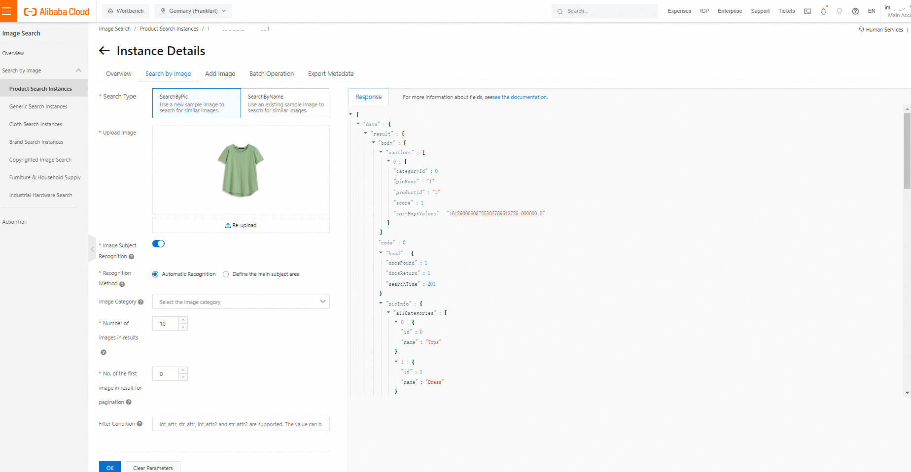This screenshot has width=911, height=472.
Task: Open the hamburger navigation menu
Action: pyautogui.click(x=7, y=11)
